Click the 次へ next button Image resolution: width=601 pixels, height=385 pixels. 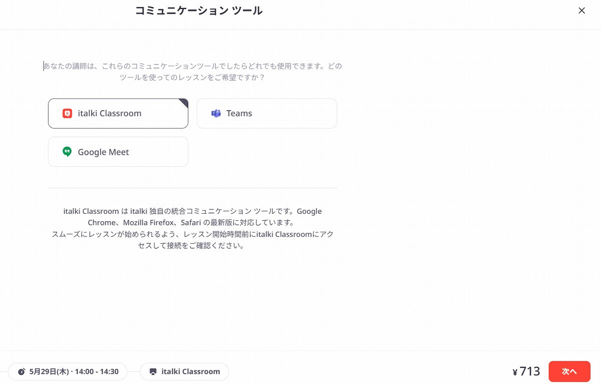point(569,371)
